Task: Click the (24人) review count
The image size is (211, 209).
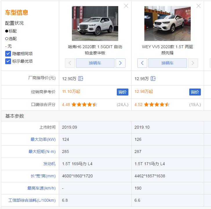Action: 122,105
